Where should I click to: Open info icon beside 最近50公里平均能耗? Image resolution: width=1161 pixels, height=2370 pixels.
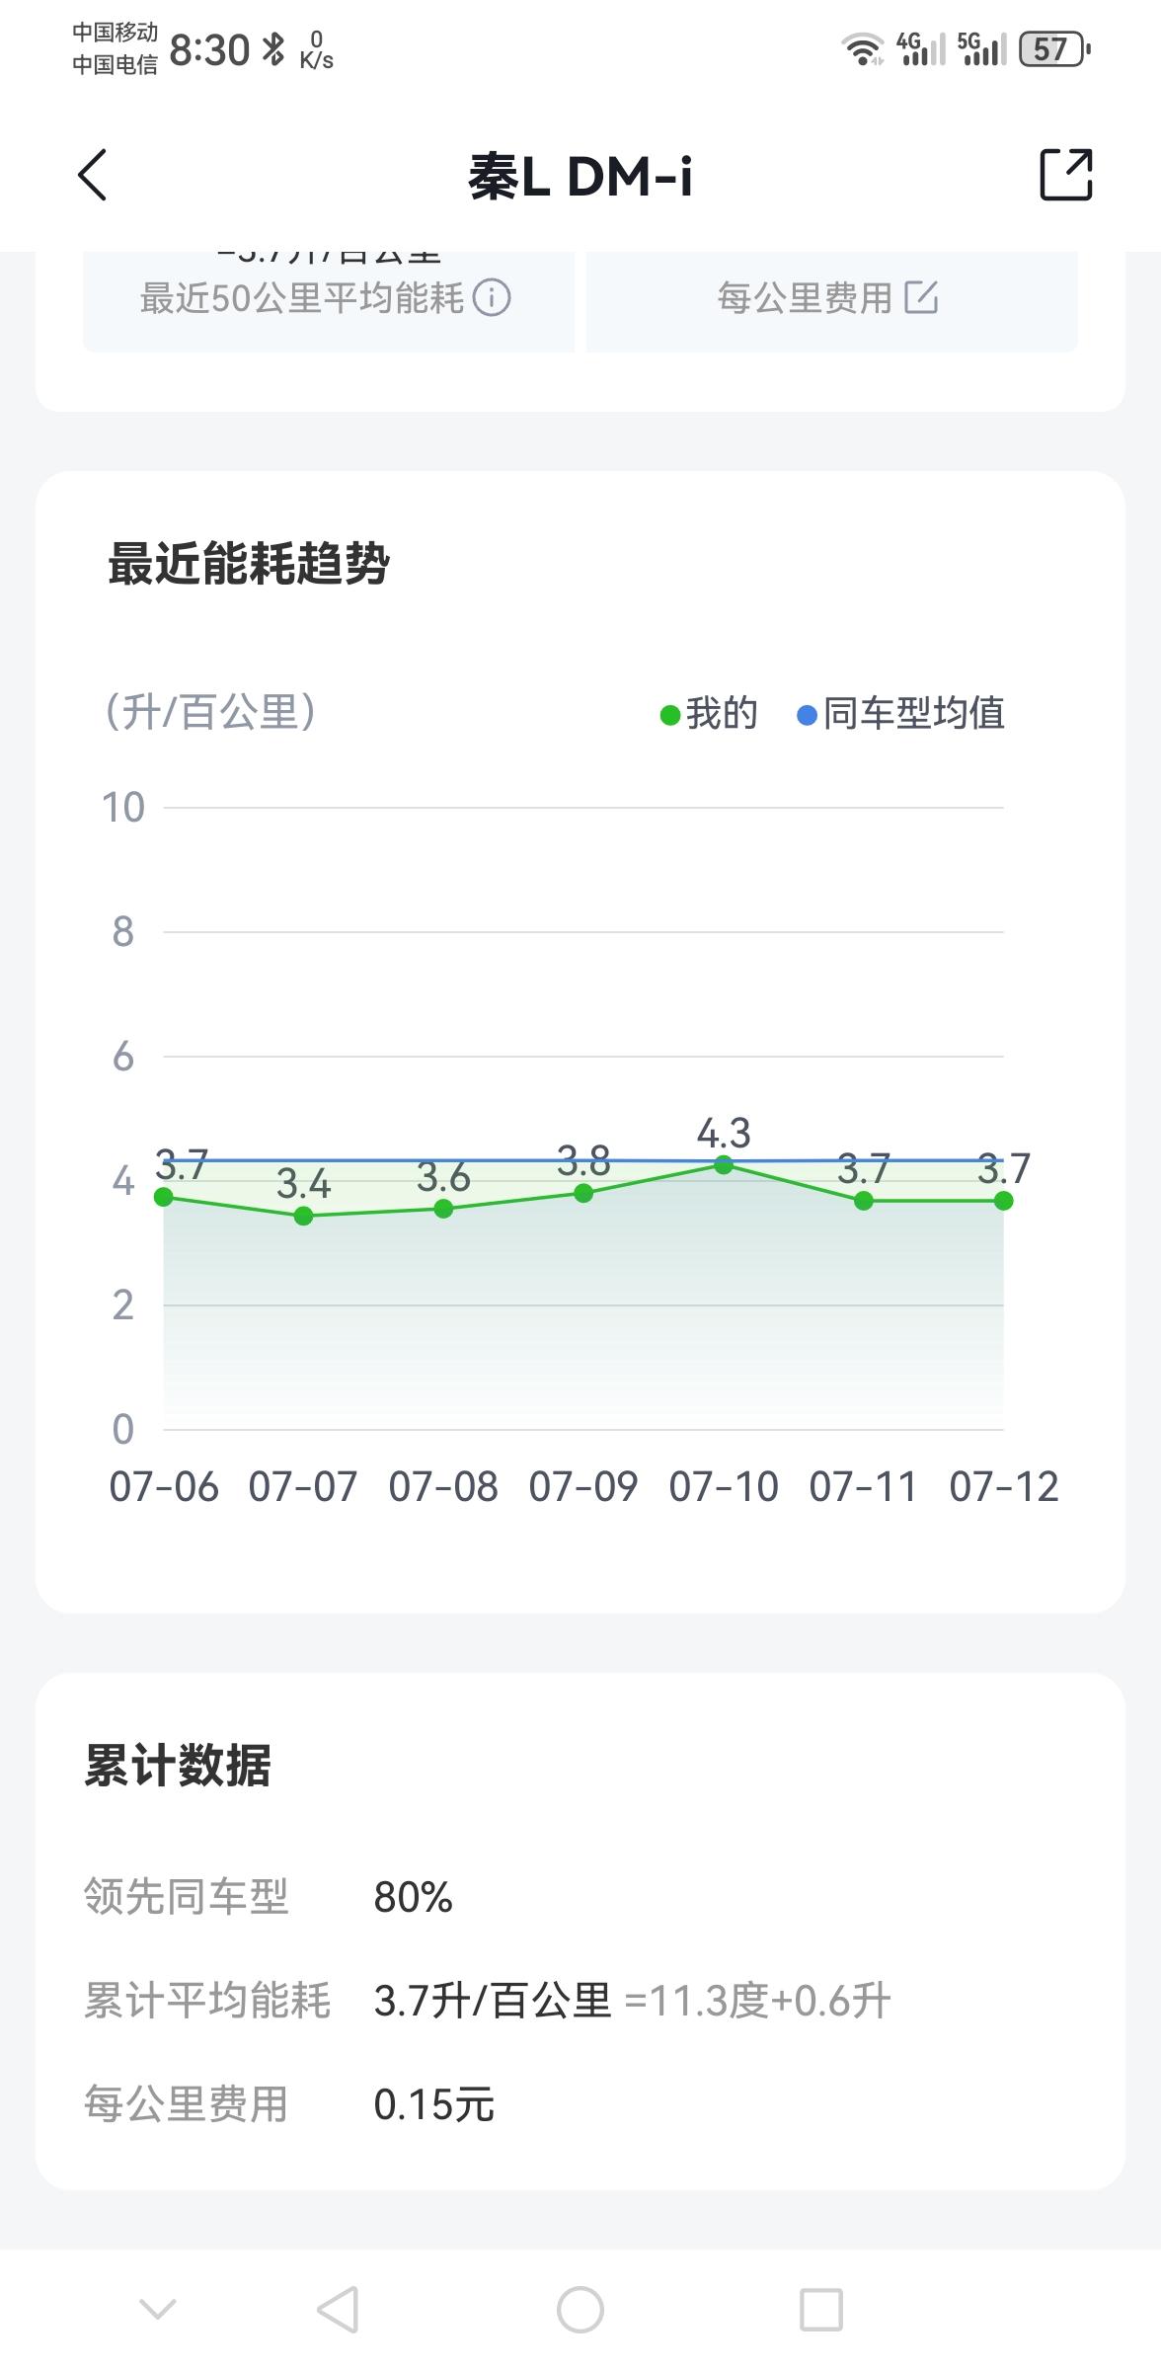click(492, 297)
